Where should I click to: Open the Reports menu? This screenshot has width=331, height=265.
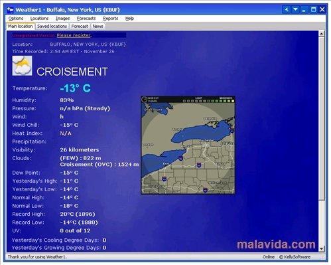tap(110, 19)
